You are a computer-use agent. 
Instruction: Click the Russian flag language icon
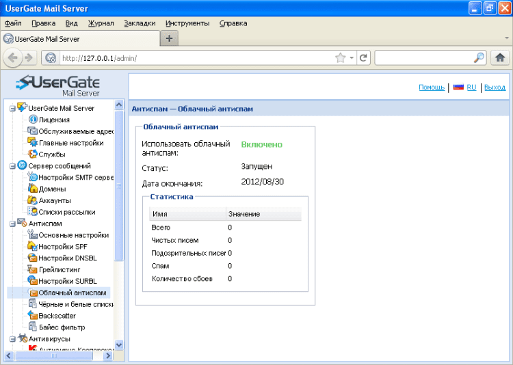458,87
